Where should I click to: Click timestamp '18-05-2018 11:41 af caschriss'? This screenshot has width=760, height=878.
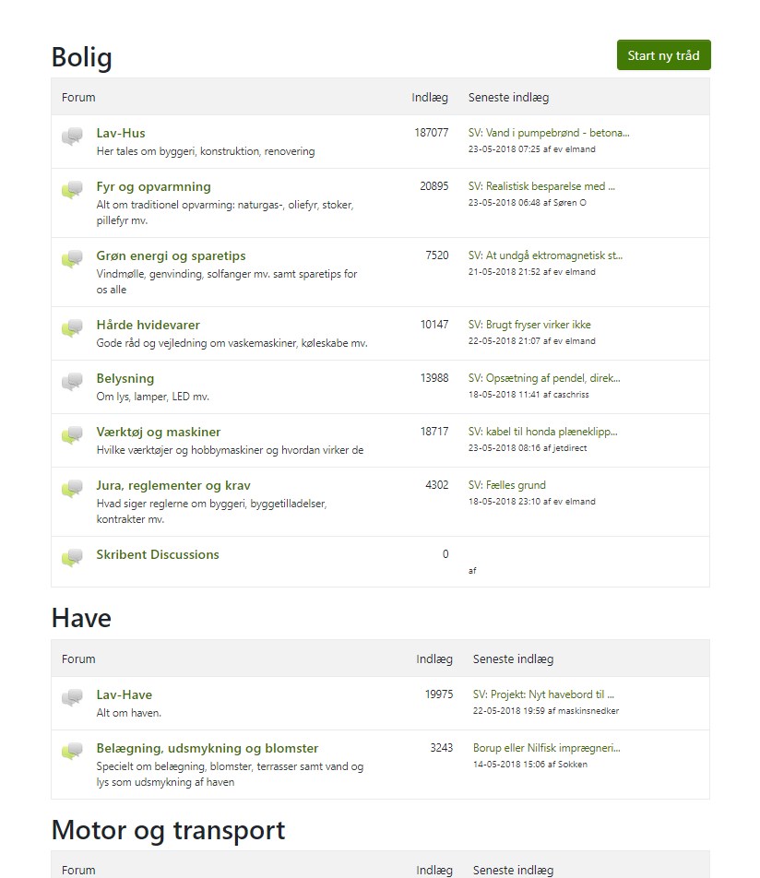click(528, 395)
